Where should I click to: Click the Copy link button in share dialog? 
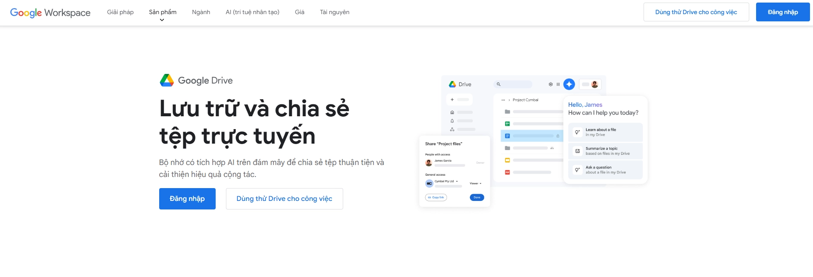(x=436, y=197)
